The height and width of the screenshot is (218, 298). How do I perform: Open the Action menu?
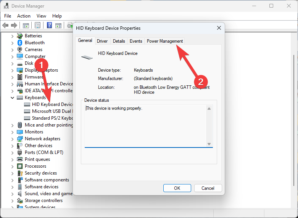24,16
